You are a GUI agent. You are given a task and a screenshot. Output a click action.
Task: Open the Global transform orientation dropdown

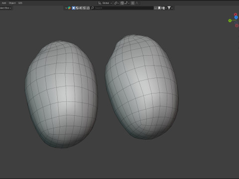click(106, 3)
